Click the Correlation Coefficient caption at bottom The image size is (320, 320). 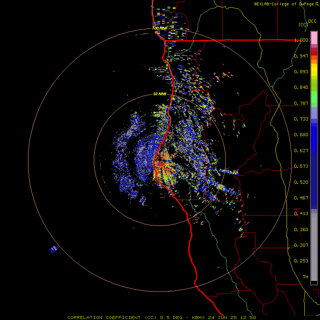click(161, 318)
